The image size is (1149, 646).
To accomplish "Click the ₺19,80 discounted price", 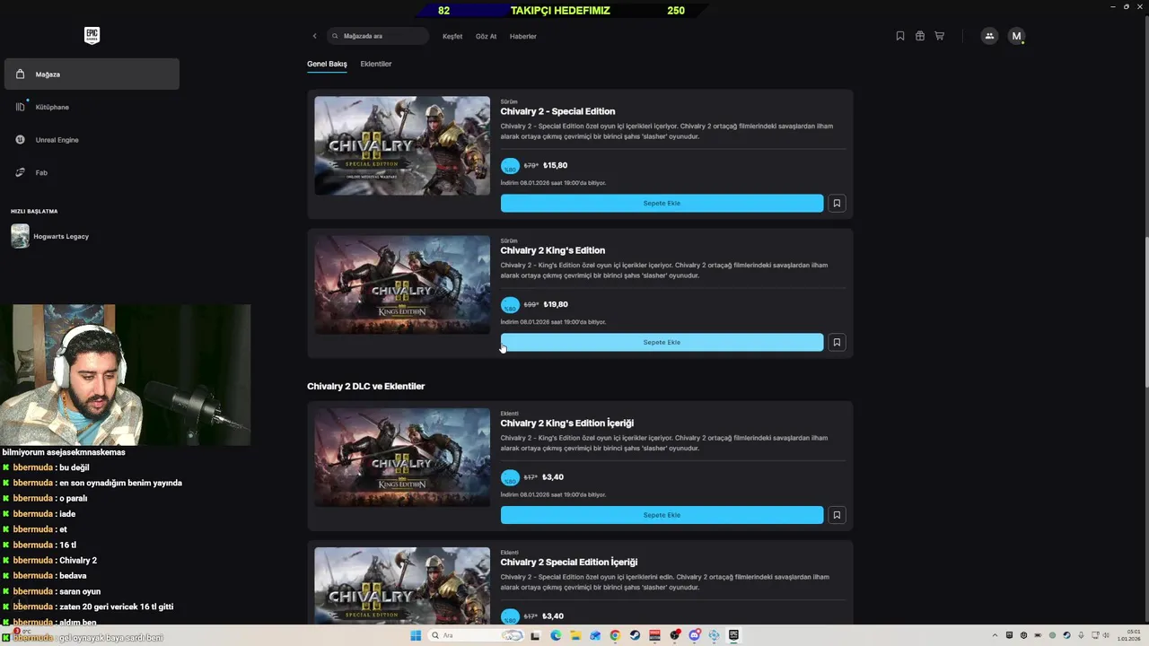I will [x=556, y=304].
